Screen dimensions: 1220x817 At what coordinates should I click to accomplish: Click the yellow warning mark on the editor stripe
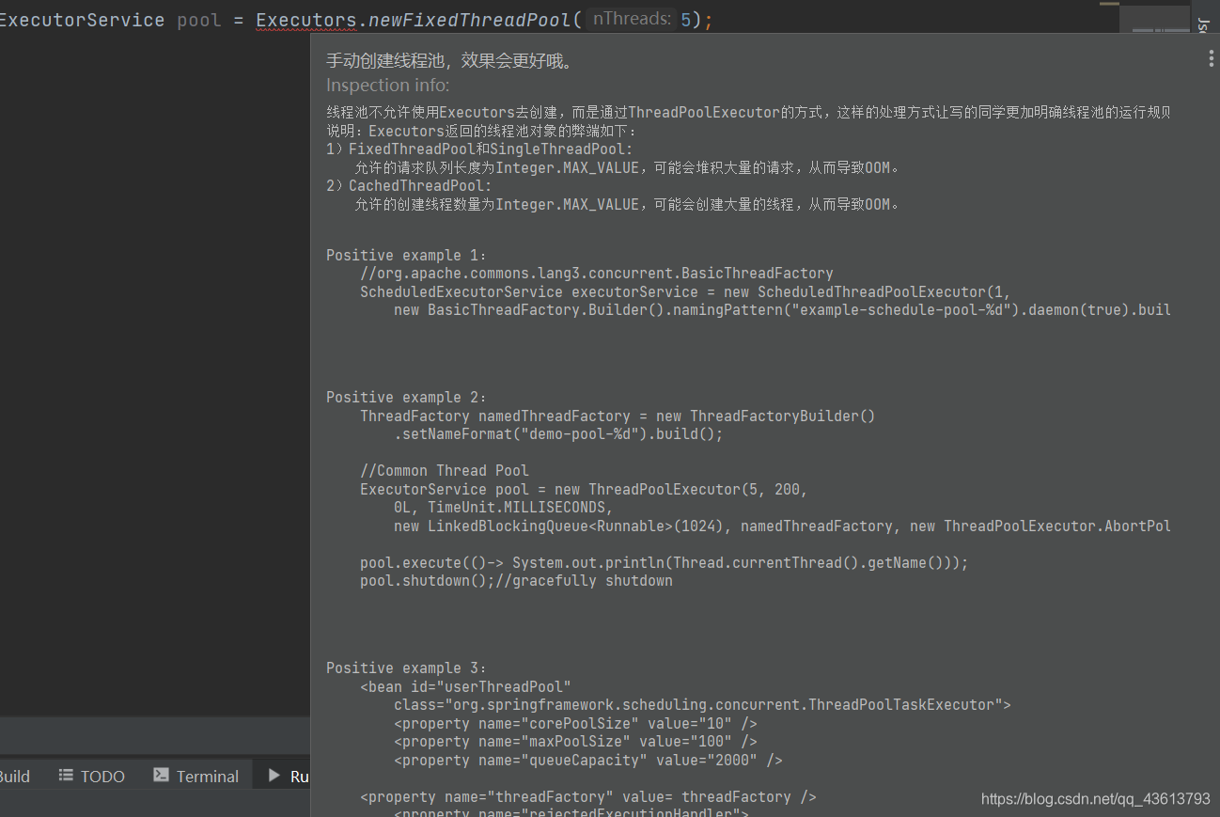(1109, 4)
